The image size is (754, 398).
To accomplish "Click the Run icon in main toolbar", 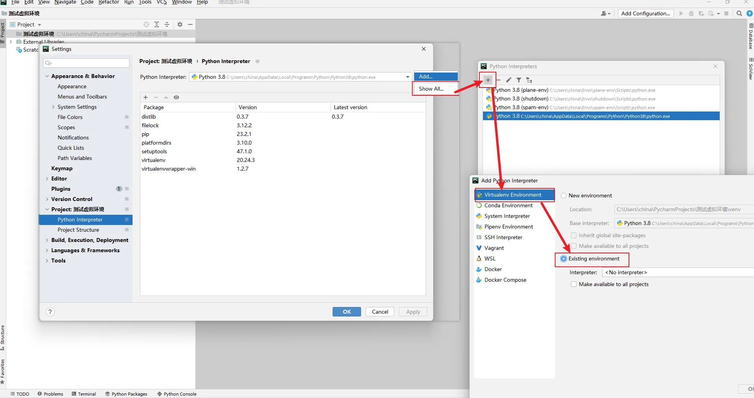I will click(x=681, y=13).
